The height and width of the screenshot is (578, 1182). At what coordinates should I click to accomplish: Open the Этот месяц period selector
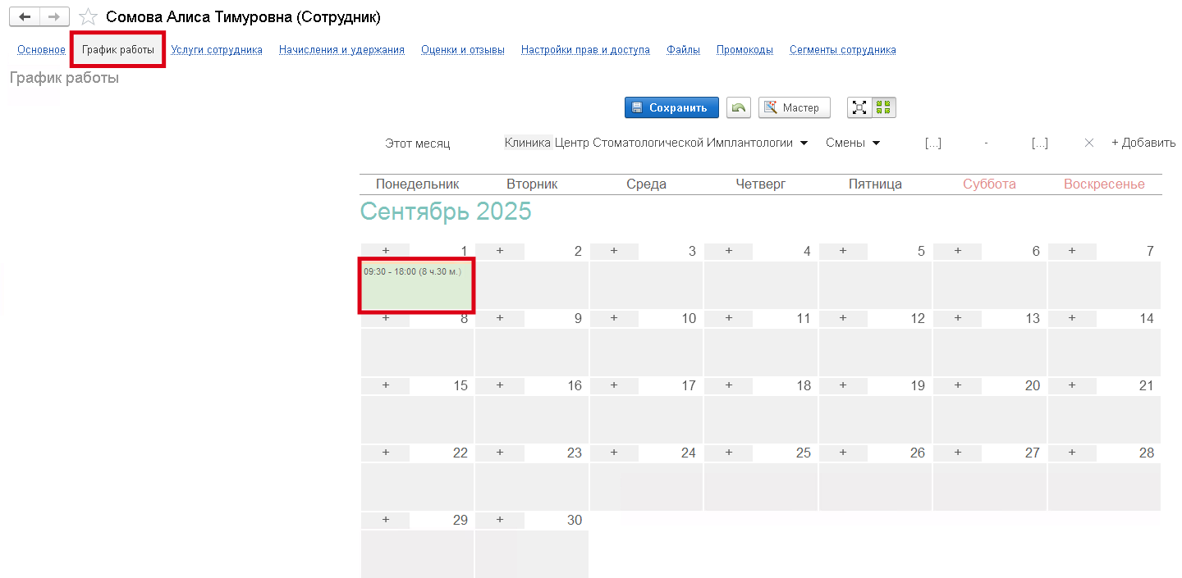417,143
